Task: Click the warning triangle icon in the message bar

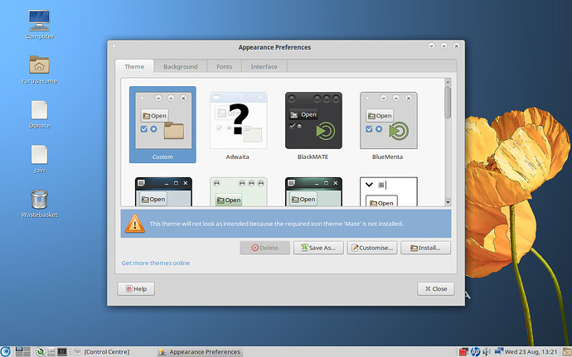Action: pos(135,223)
